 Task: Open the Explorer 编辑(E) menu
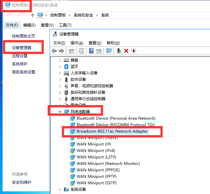coord(29,25)
